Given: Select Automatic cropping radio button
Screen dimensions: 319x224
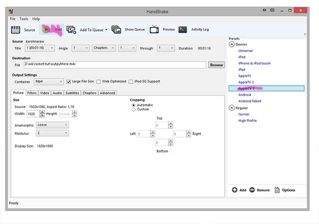Looking at the screenshot, I should (133, 105).
